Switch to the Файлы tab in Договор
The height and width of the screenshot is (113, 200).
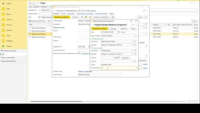(112, 13)
